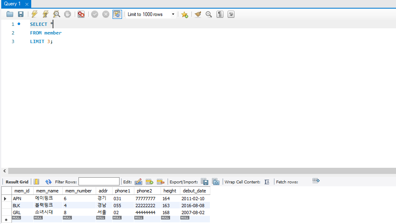The height and width of the screenshot is (224, 396).
Task: Click the new row asterisk marker
Action: pyautogui.click(x=6, y=220)
